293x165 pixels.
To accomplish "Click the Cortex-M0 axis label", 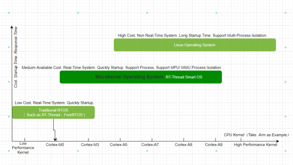I will tap(55, 145).
